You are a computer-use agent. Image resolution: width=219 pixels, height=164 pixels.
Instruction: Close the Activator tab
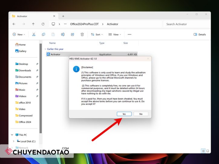click(54, 16)
